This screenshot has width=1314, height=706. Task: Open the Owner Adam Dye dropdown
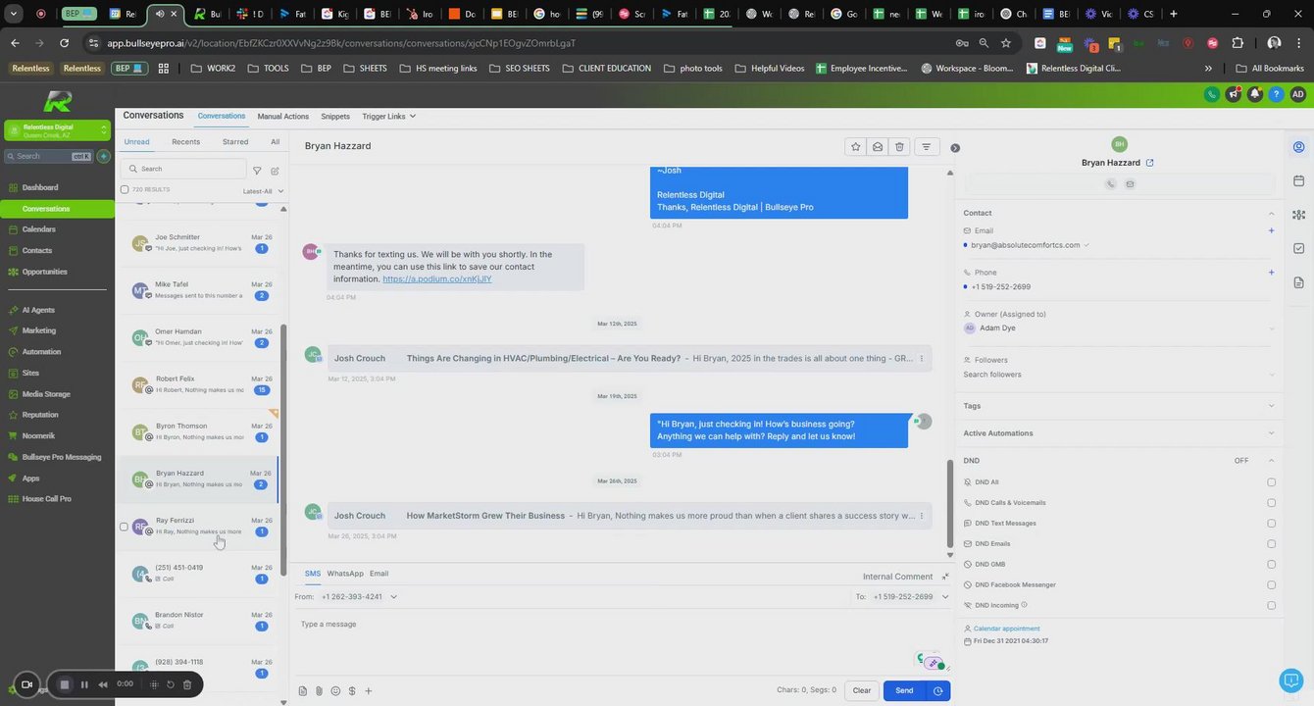click(1119, 328)
